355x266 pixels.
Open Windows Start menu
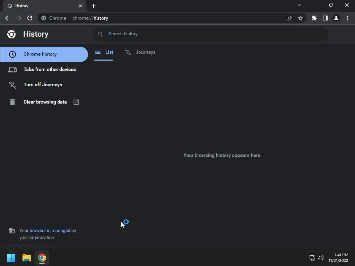(x=11, y=258)
